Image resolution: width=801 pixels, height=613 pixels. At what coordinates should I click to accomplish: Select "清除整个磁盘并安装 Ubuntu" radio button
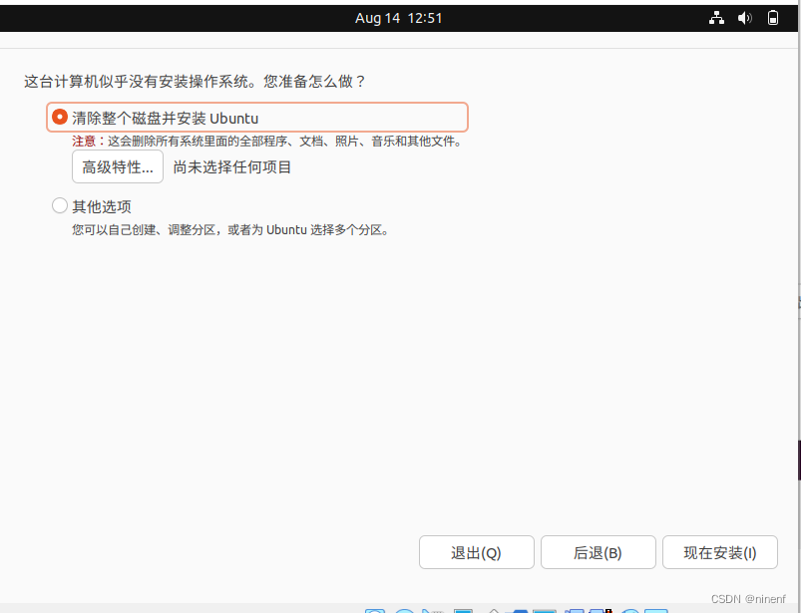pyautogui.click(x=60, y=117)
